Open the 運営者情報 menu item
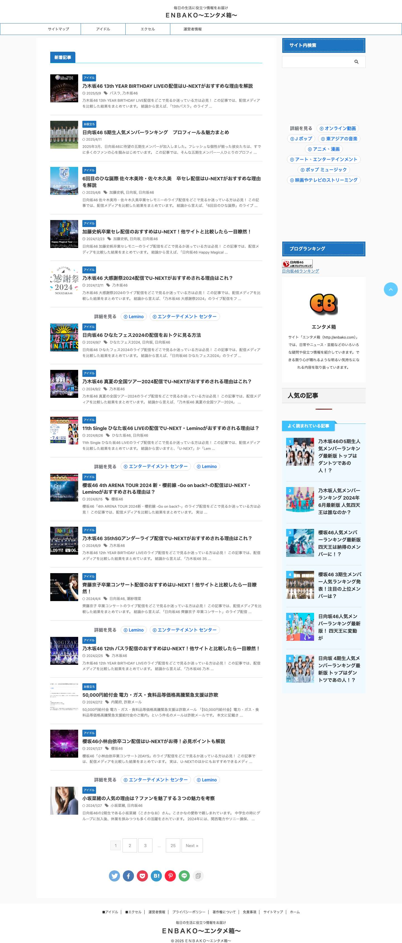 [192, 29]
